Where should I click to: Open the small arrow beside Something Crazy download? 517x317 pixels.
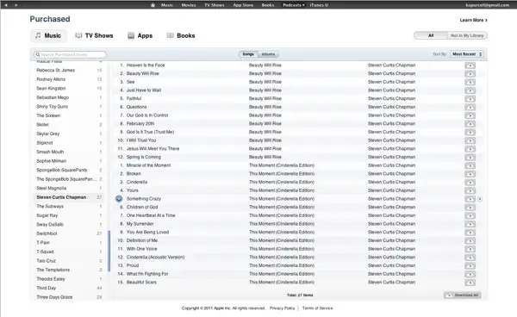click(480, 199)
